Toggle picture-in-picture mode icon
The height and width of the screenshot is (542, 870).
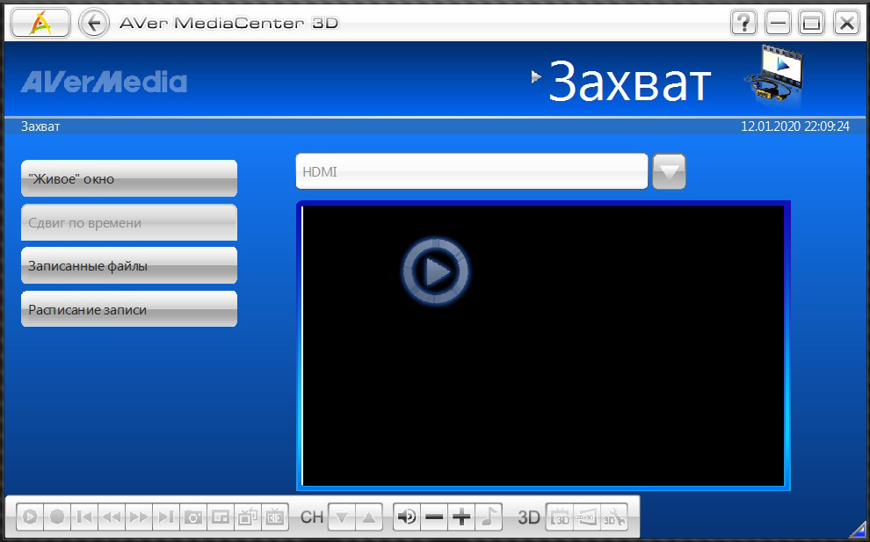click(221, 517)
